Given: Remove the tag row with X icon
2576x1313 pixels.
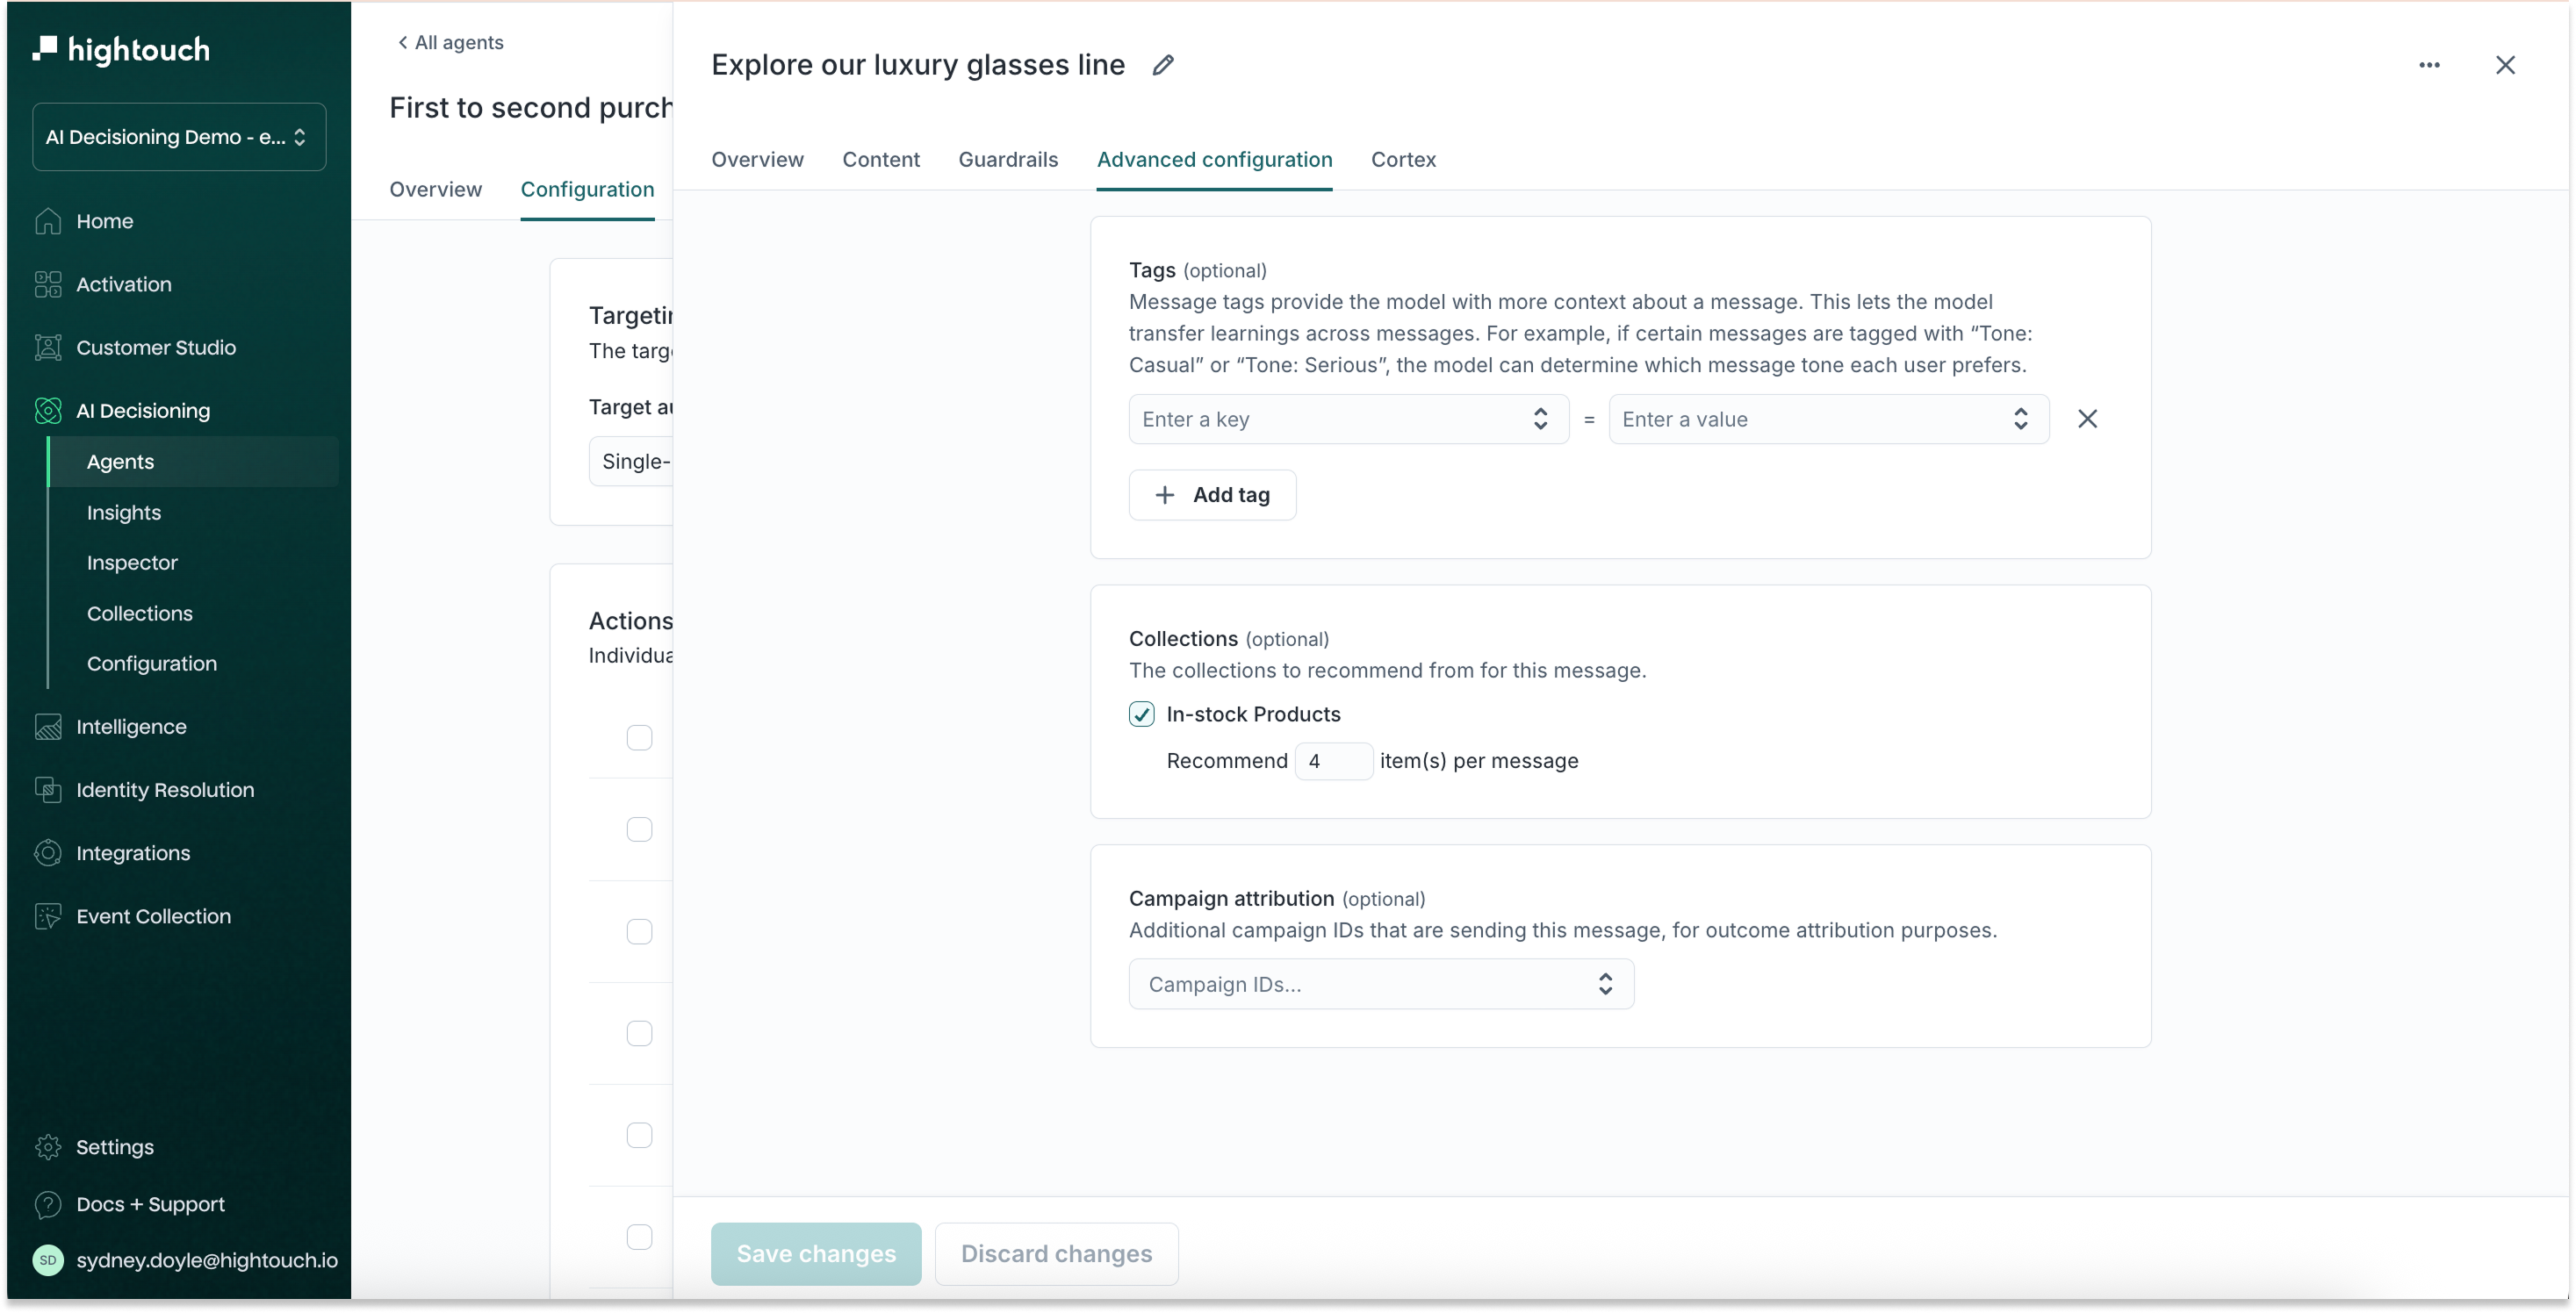Looking at the screenshot, I should coord(2087,419).
